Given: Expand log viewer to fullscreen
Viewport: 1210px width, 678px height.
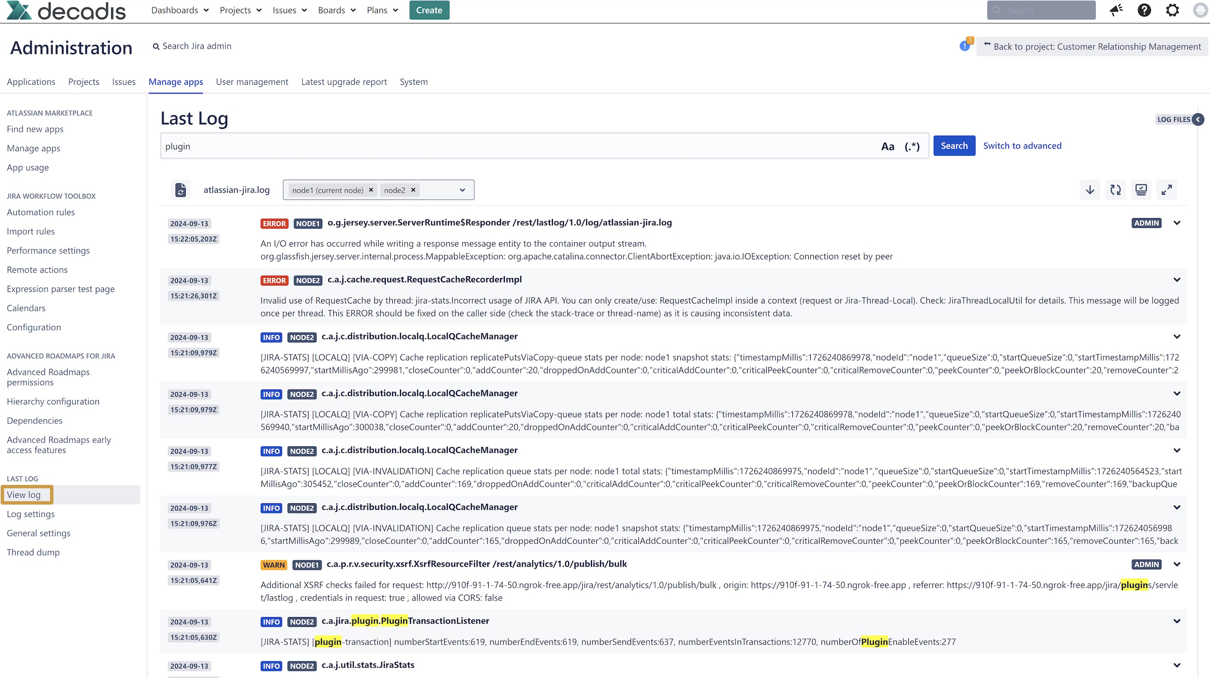Looking at the screenshot, I should (x=1166, y=190).
